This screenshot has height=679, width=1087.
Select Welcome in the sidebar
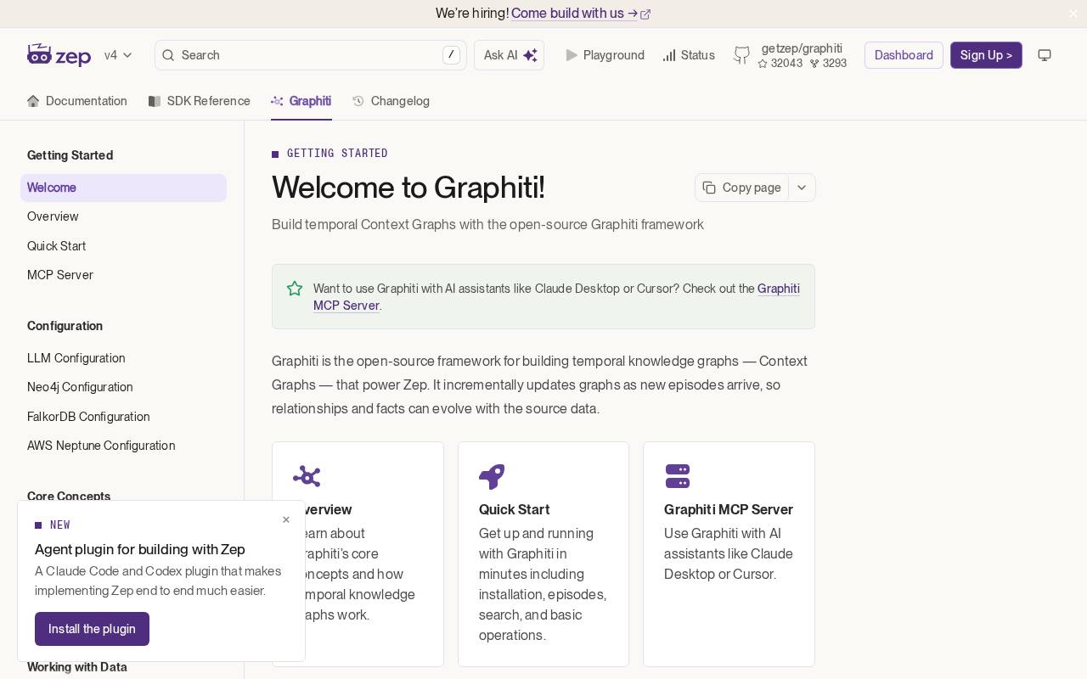pyautogui.click(x=123, y=188)
